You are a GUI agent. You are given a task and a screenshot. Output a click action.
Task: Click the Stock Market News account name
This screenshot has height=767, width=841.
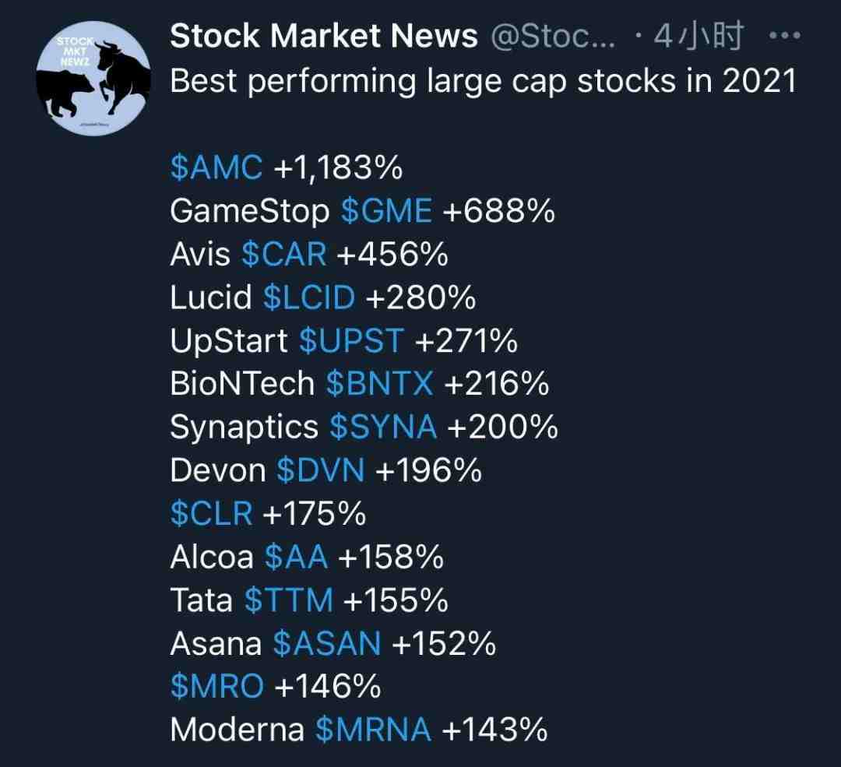(323, 36)
